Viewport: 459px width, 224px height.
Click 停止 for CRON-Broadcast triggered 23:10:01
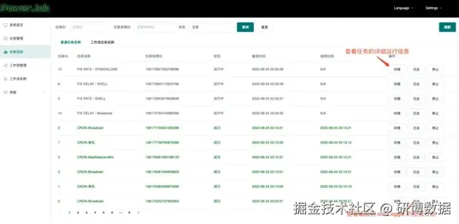pos(435,172)
